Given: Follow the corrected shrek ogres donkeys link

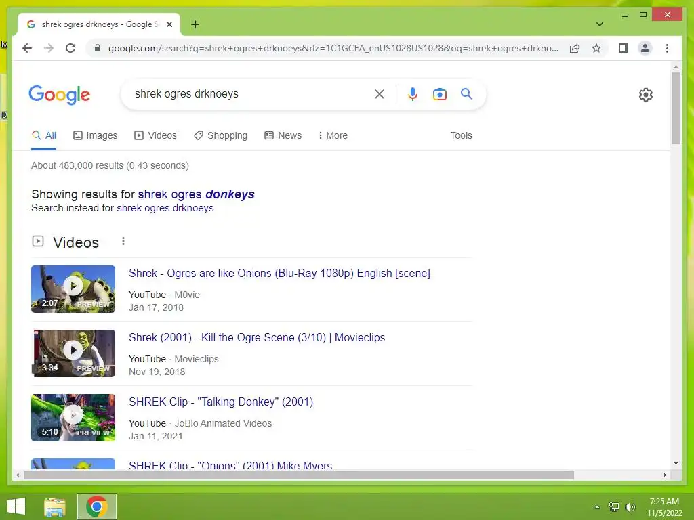Looking at the screenshot, I should (196, 194).
